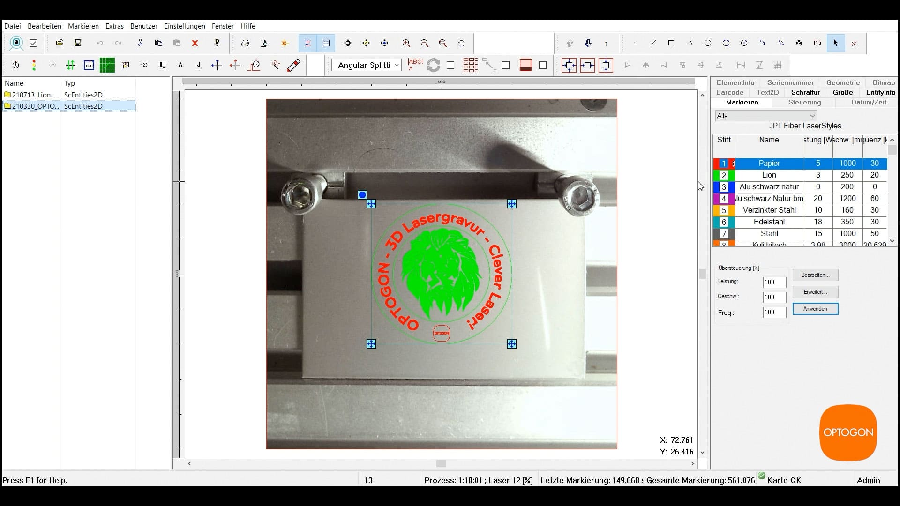Image resolution: width=900 pixels, height=506 pixels.
Task: Open the Alle filter dropdown
Action: click(766, 116)
